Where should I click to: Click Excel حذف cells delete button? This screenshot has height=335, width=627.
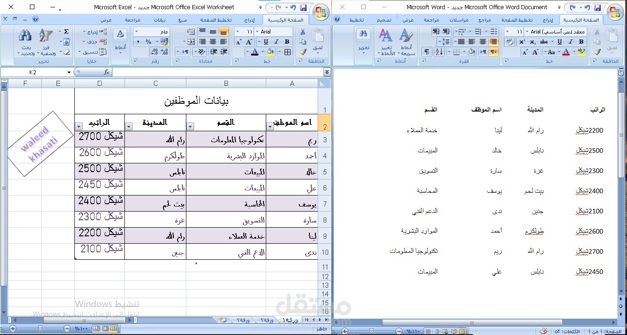(x=95, y=42)
